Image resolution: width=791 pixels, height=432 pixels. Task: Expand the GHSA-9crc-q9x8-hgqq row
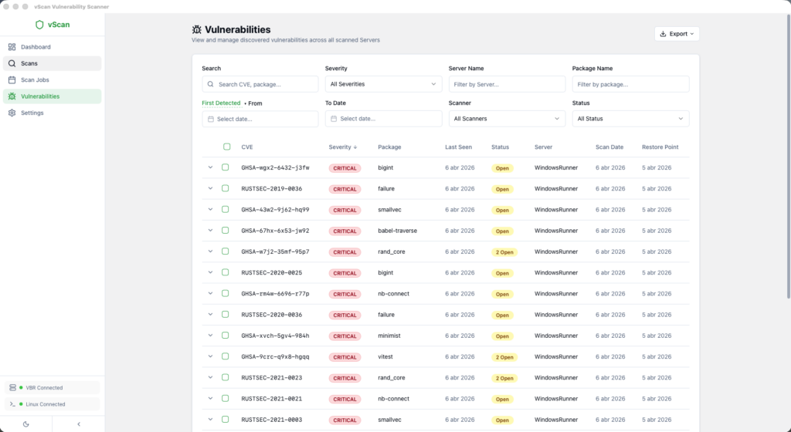(x=210, y=356)
